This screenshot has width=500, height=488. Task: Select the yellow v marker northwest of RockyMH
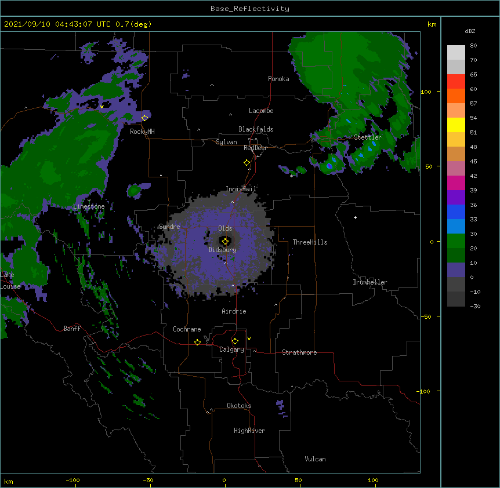pos(102,107)
